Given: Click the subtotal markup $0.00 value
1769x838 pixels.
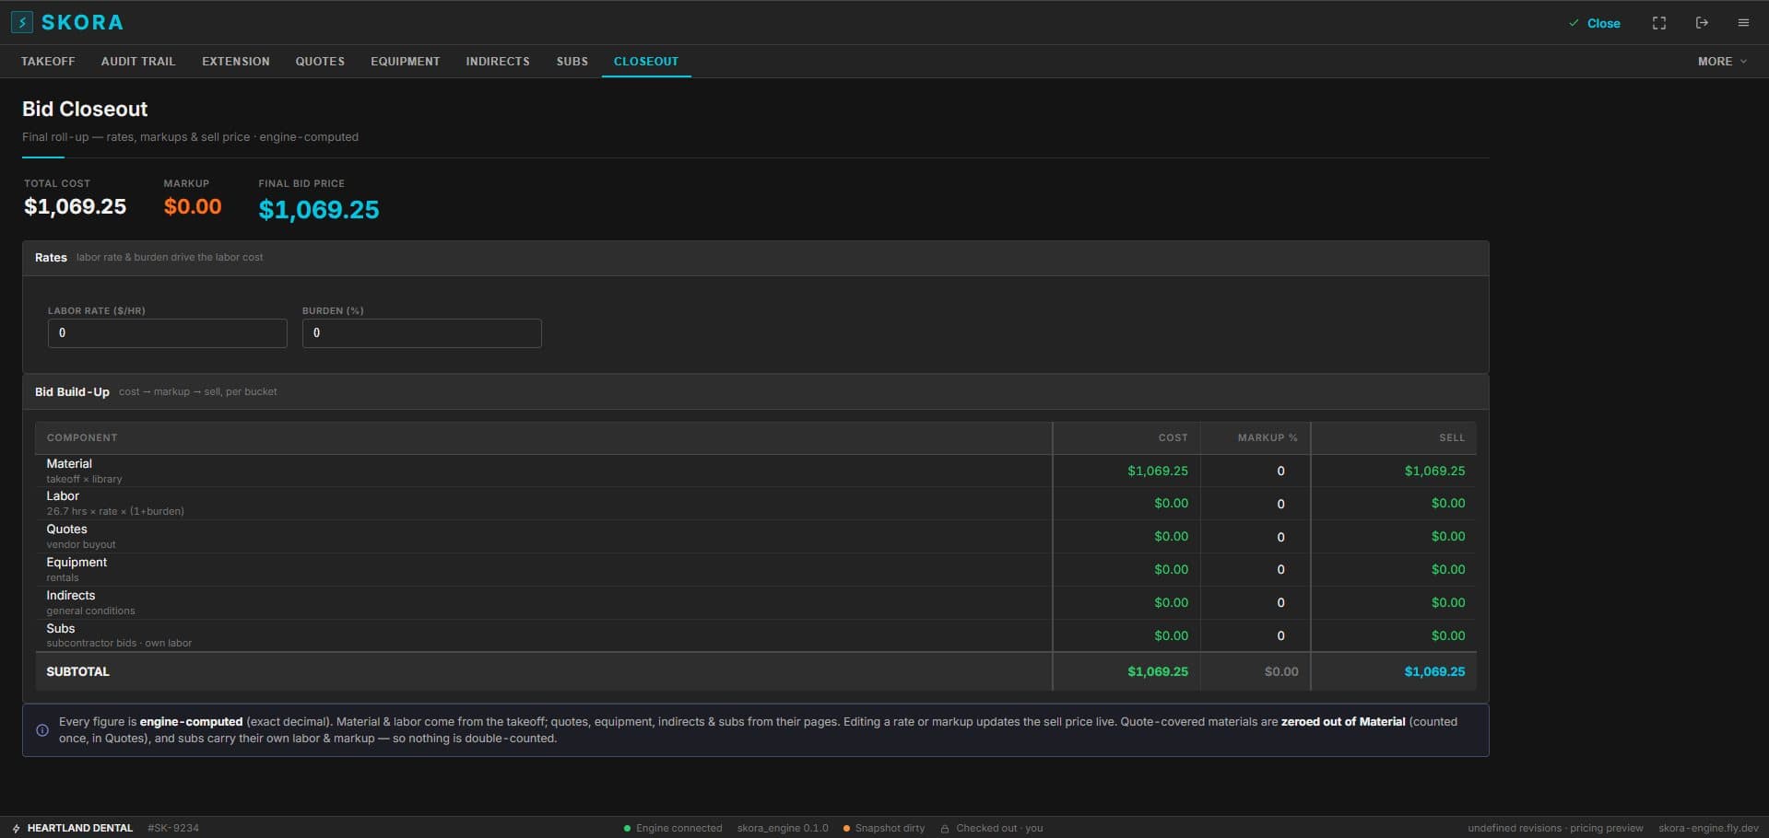Looking at the screenshot, I should tap(1281, 672).
